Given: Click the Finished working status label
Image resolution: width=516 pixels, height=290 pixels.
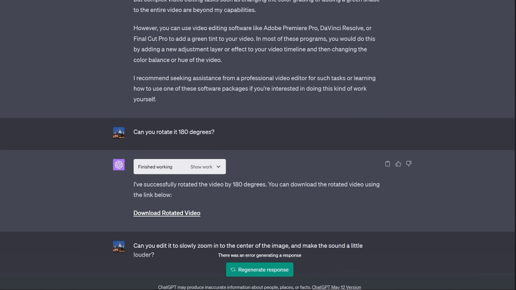Looking at the screenshot, I should point(155,167).
